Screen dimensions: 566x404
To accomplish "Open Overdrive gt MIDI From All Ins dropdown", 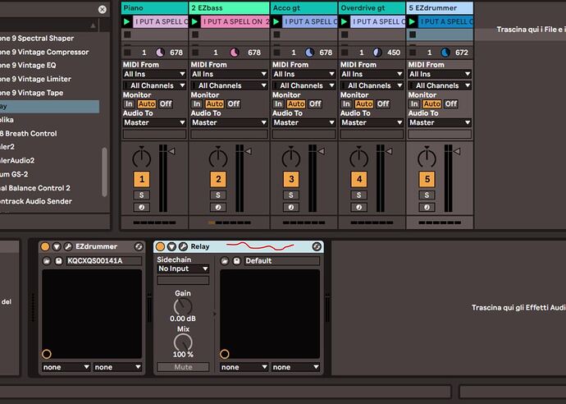I will pos(372,74).
